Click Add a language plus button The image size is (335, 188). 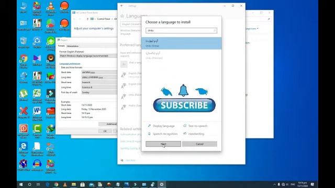[124, 64]
